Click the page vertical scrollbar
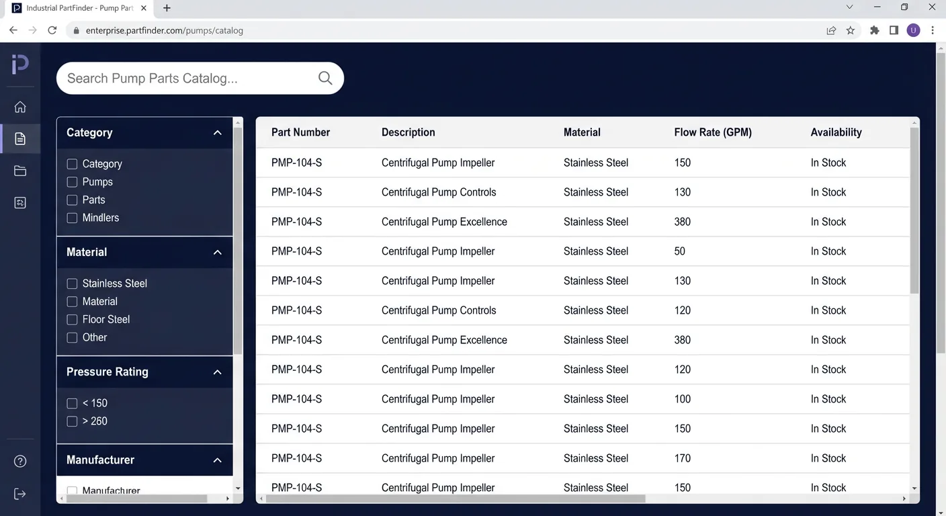 941,202
